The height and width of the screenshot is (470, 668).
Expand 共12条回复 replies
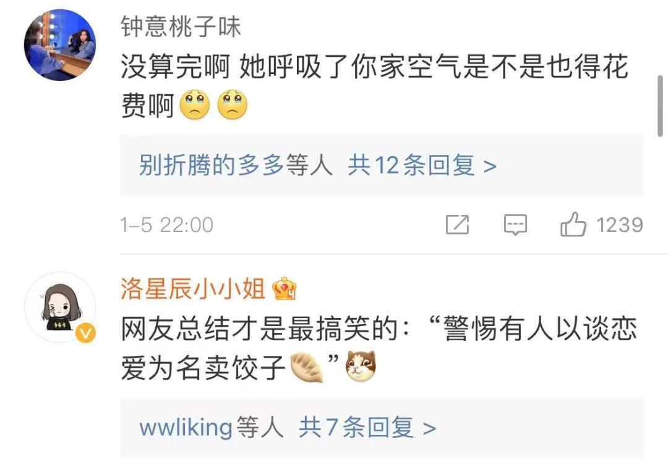422,165
